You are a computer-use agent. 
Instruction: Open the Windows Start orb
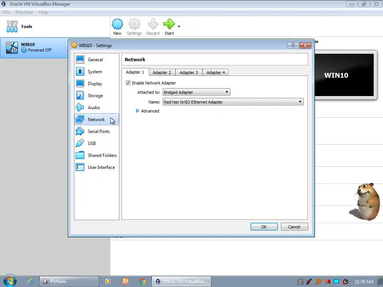(x=10, y=281)
